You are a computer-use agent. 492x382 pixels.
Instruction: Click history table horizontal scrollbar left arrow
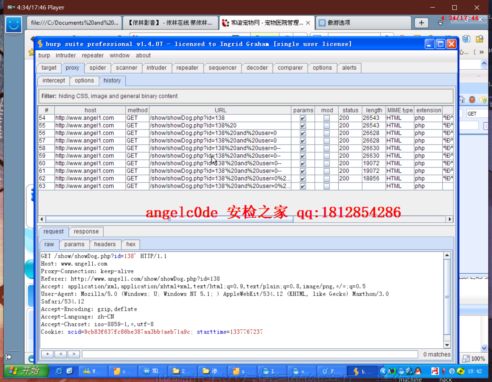[42, 219]
